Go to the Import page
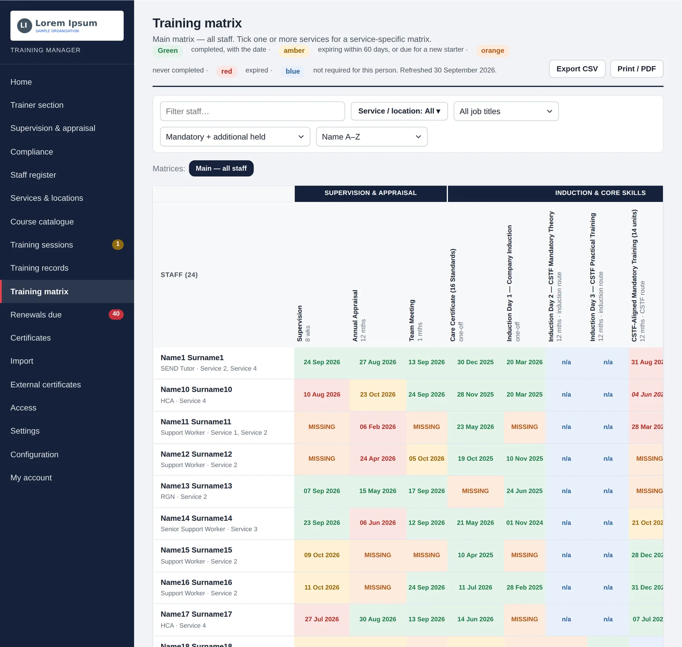This screenshot has height=647, width=682. click(x=67, y=361)
